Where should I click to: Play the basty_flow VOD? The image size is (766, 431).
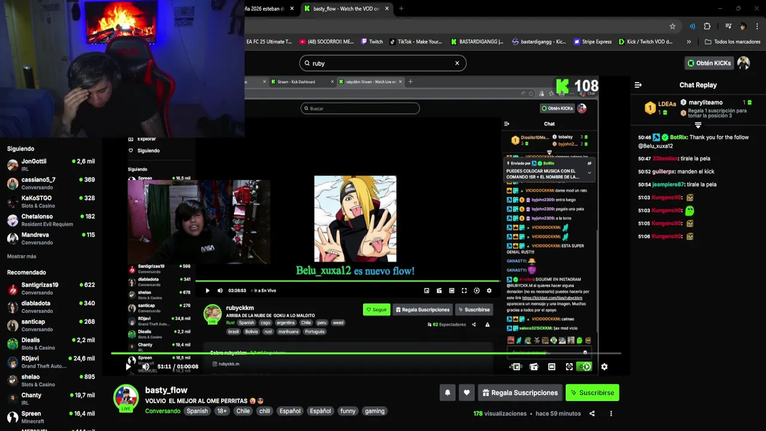(x=128, y=366)
